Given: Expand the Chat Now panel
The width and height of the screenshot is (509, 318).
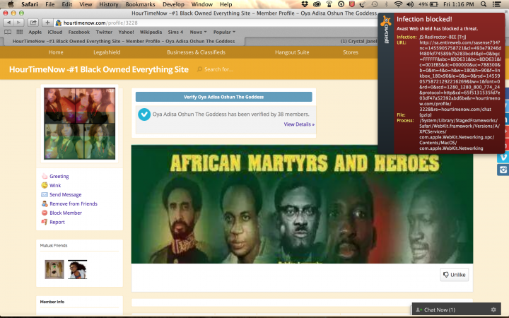Looking at the screenshot, I should (x=439, y=310).
